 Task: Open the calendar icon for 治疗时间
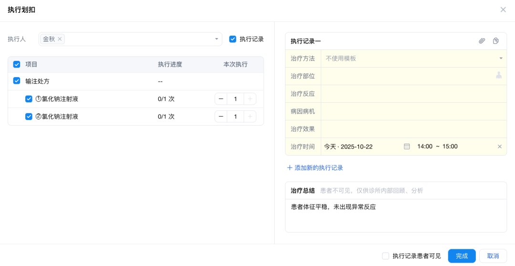pyautogui.click(x=407, y=147)
